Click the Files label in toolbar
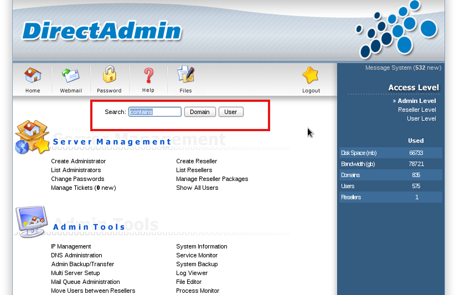 point(185,91)
